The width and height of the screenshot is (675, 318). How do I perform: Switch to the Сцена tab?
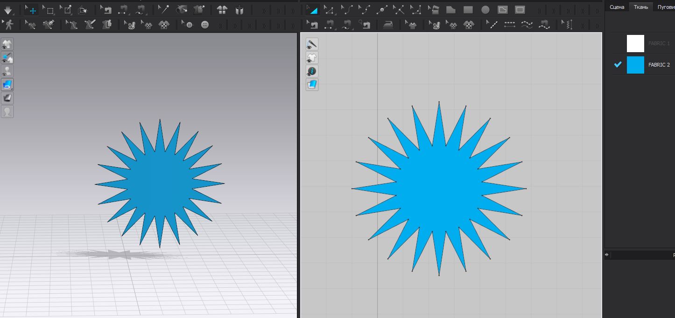click(x=617, y=7)
